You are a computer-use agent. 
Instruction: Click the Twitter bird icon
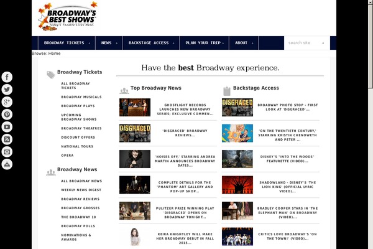point(7,90)
